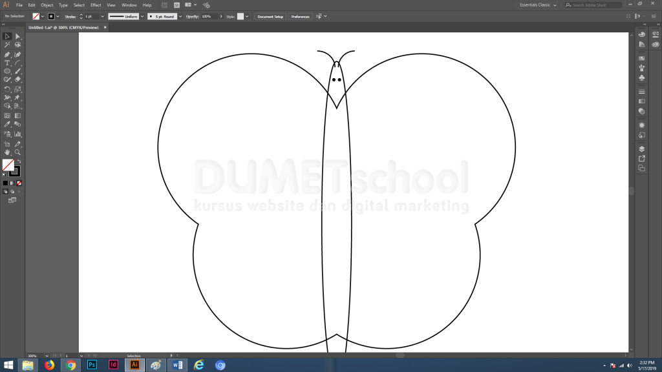Click the Stroke color swatch in toolbox

click(x=16, y=171)
